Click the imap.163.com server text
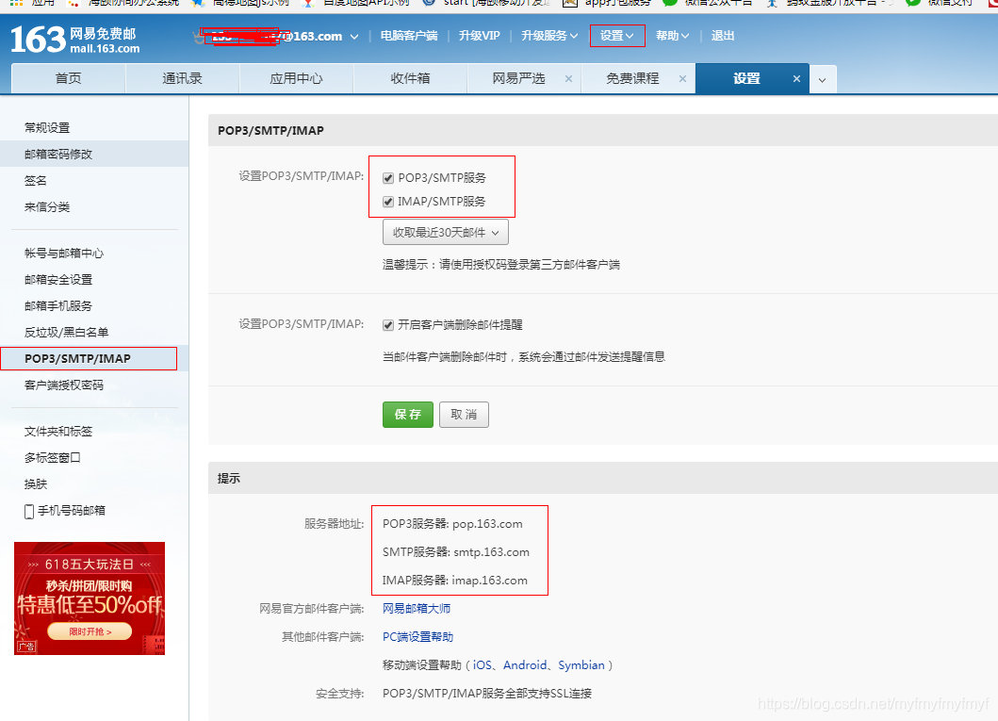 point(489,581)
